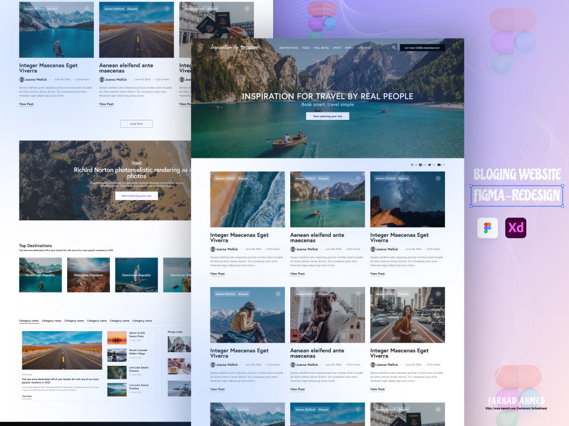Switch to the SPORT section

pyautogui.click(x=337, y=48)
